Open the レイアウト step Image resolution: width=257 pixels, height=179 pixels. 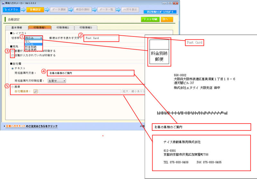[x=11, y=10]
